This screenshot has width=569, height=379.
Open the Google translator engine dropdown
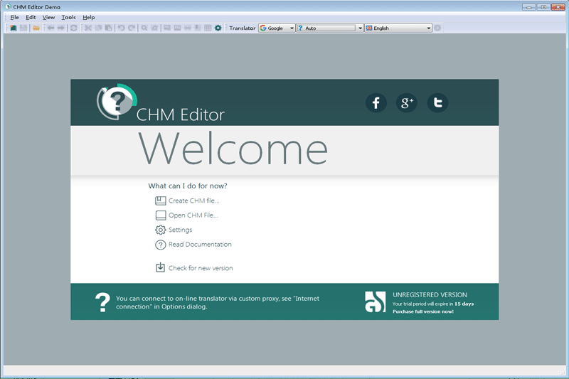tap(277, 28)
